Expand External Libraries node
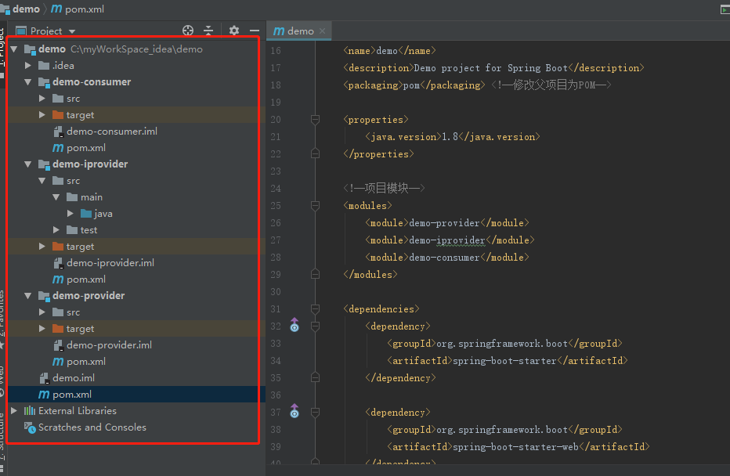The image size is (730, 476). [x=14, y=411]
